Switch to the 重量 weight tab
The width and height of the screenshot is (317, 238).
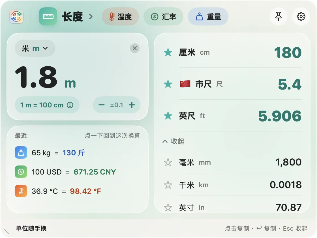point(208,16)
